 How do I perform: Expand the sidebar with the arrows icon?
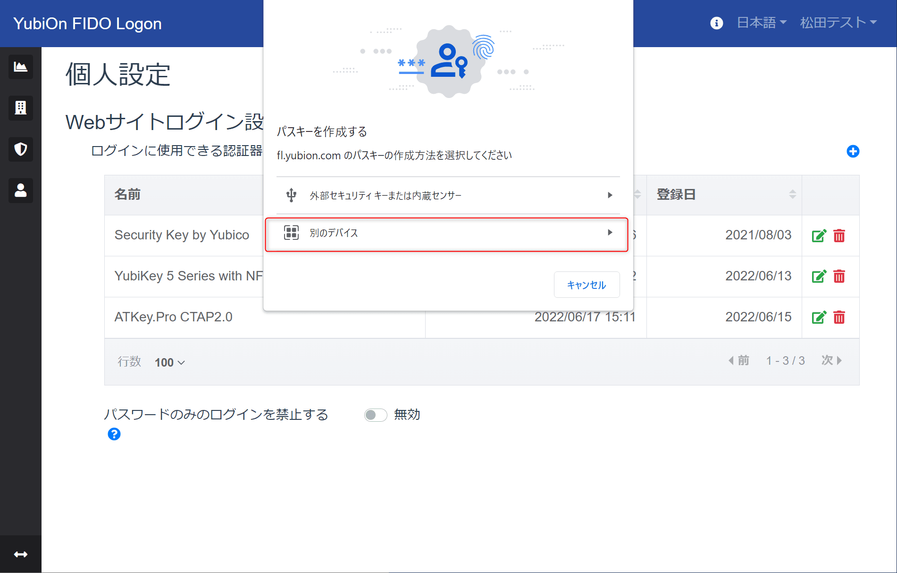point(21,554)
